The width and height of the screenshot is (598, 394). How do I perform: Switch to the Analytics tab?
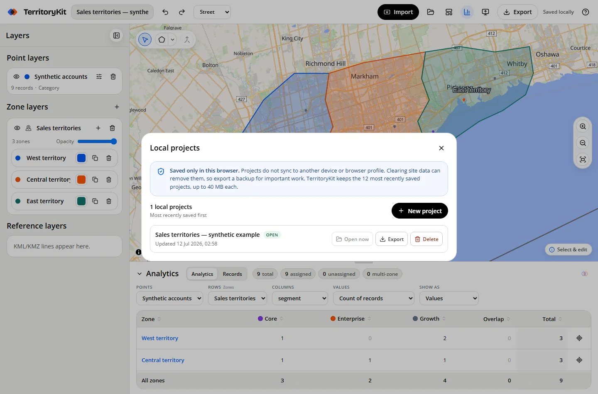[x=202, y=274]
